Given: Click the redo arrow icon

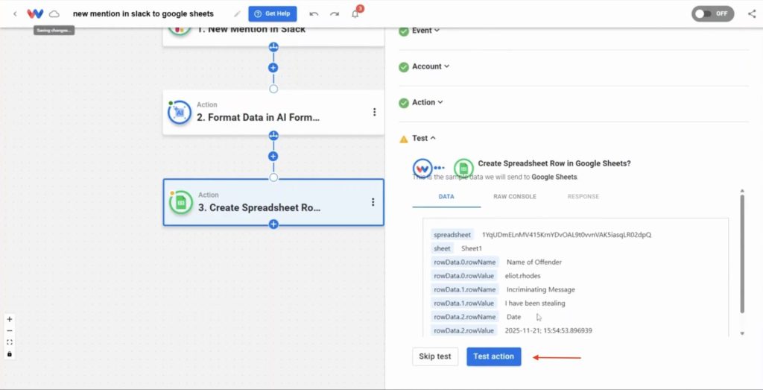Looking at the screenshot, I should [335, 13].
